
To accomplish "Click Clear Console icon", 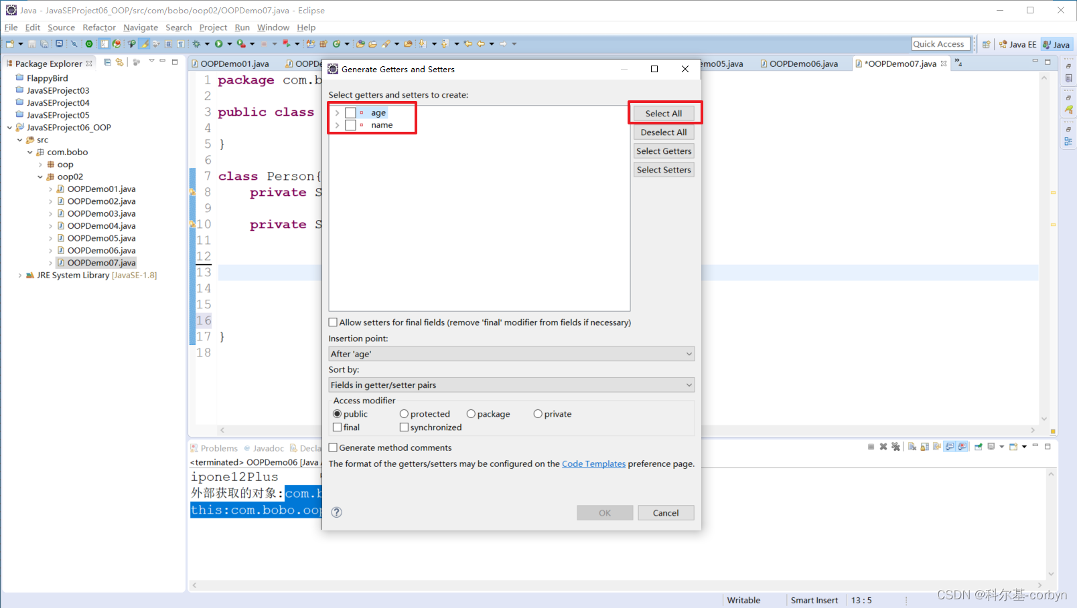I will [x=912, y=447].
